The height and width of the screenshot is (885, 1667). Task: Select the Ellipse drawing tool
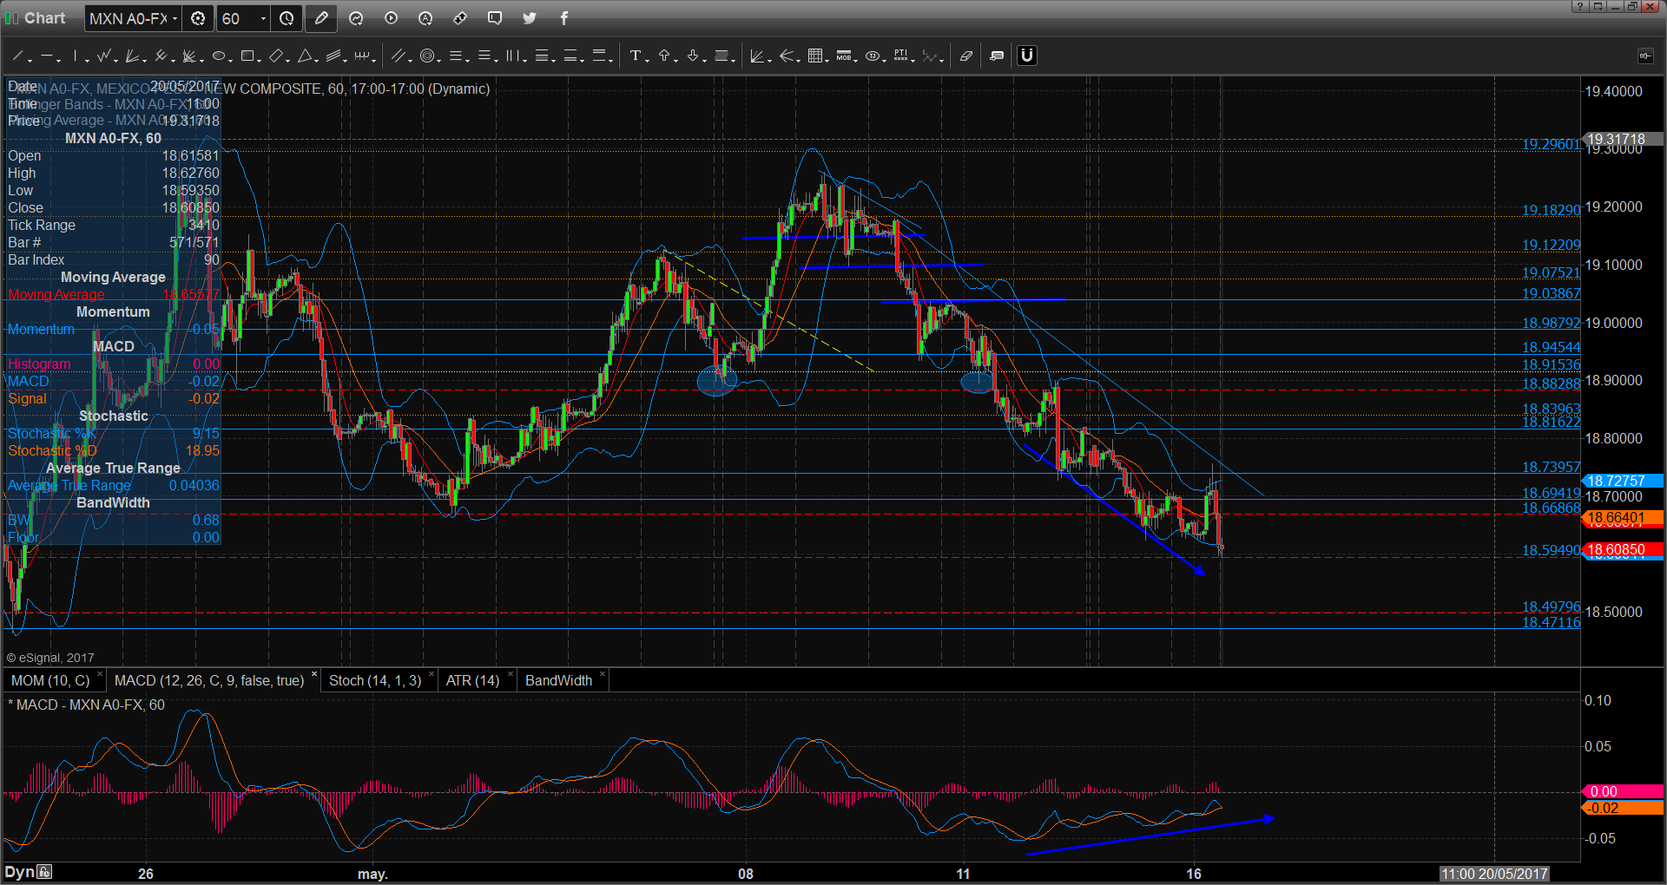click(219, 56)
